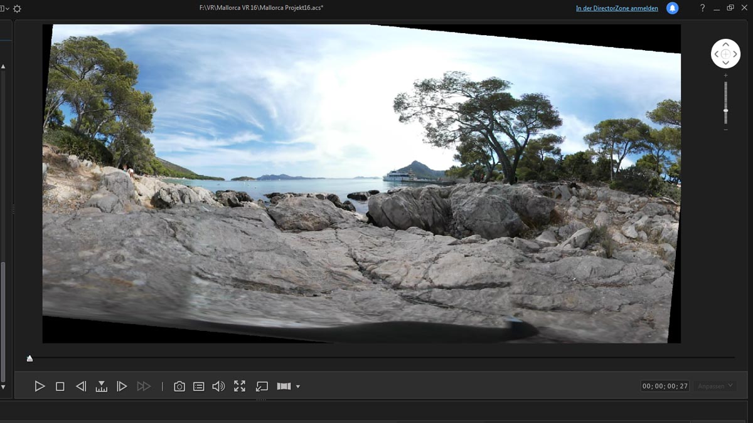The height and width of the screenshot is (423, 753).
Task: Click the timecode field showing 00;00;00;27
Action: tap(665, 387)
